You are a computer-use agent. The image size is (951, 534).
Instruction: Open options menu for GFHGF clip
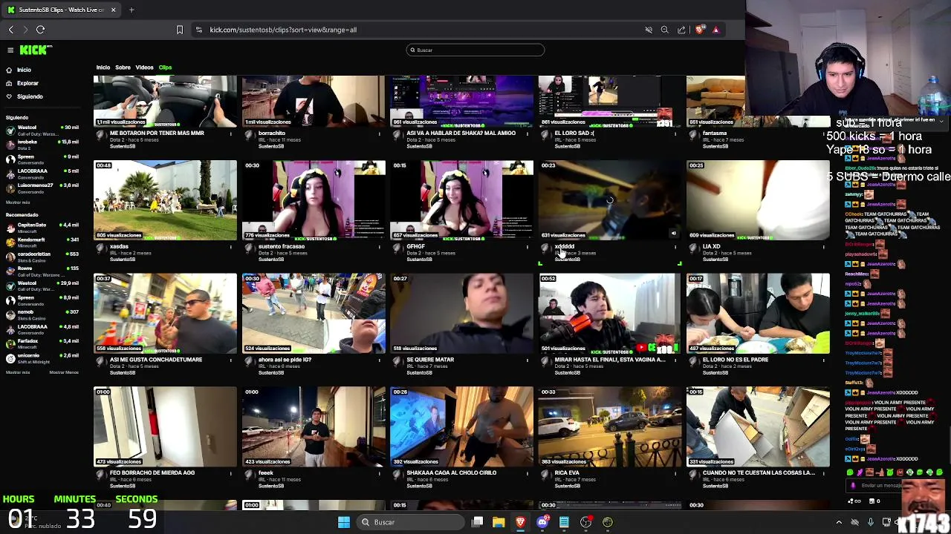point(527,247)
